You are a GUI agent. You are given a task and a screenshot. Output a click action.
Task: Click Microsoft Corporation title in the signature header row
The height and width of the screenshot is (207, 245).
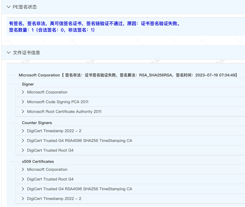pyautogui.click(x=39, y=75)
